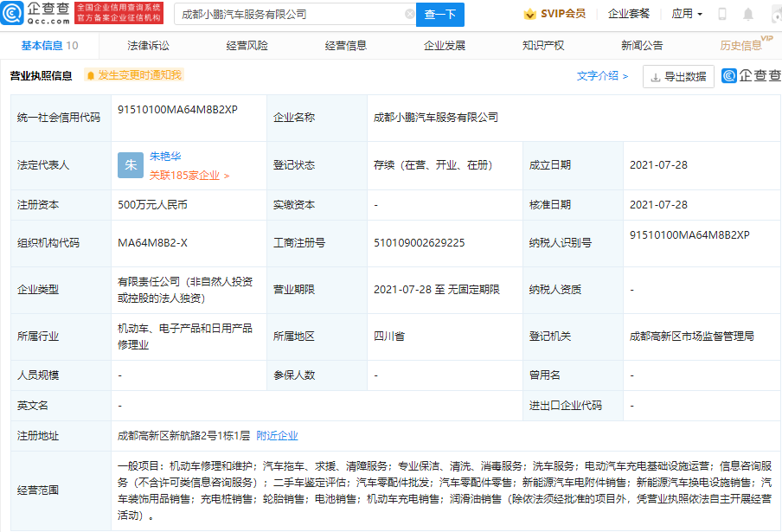Click legal representative 朱艳华's avatar thumbnail
Image resolution: width=782 pixels, height=532 pixels.
130,164
